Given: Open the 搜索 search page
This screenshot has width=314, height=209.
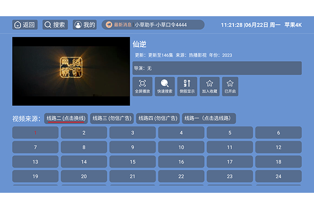Looking at the screenshot, I should pyautogui.click(x=55, y=25).
